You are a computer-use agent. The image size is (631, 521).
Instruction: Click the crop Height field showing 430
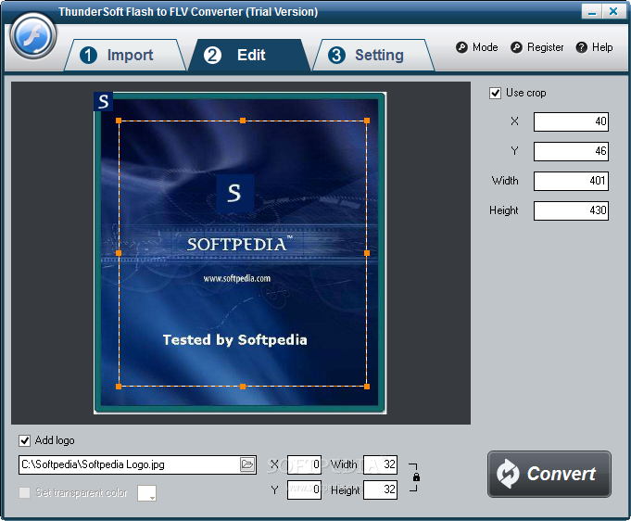571,210
